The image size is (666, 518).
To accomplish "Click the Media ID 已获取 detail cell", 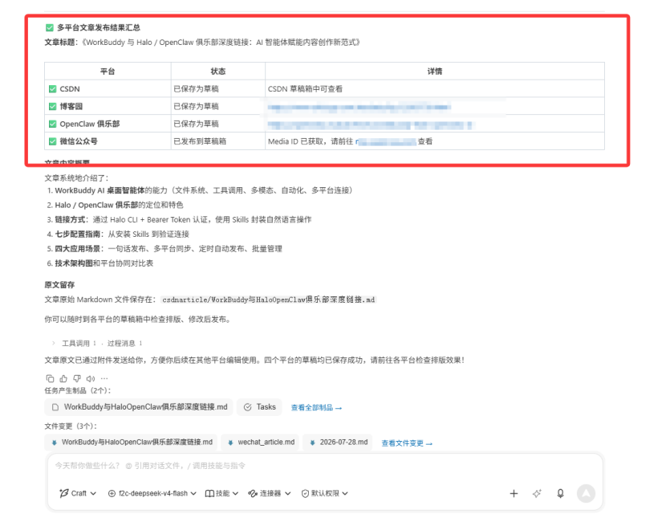I will click(x=435, y=141).
